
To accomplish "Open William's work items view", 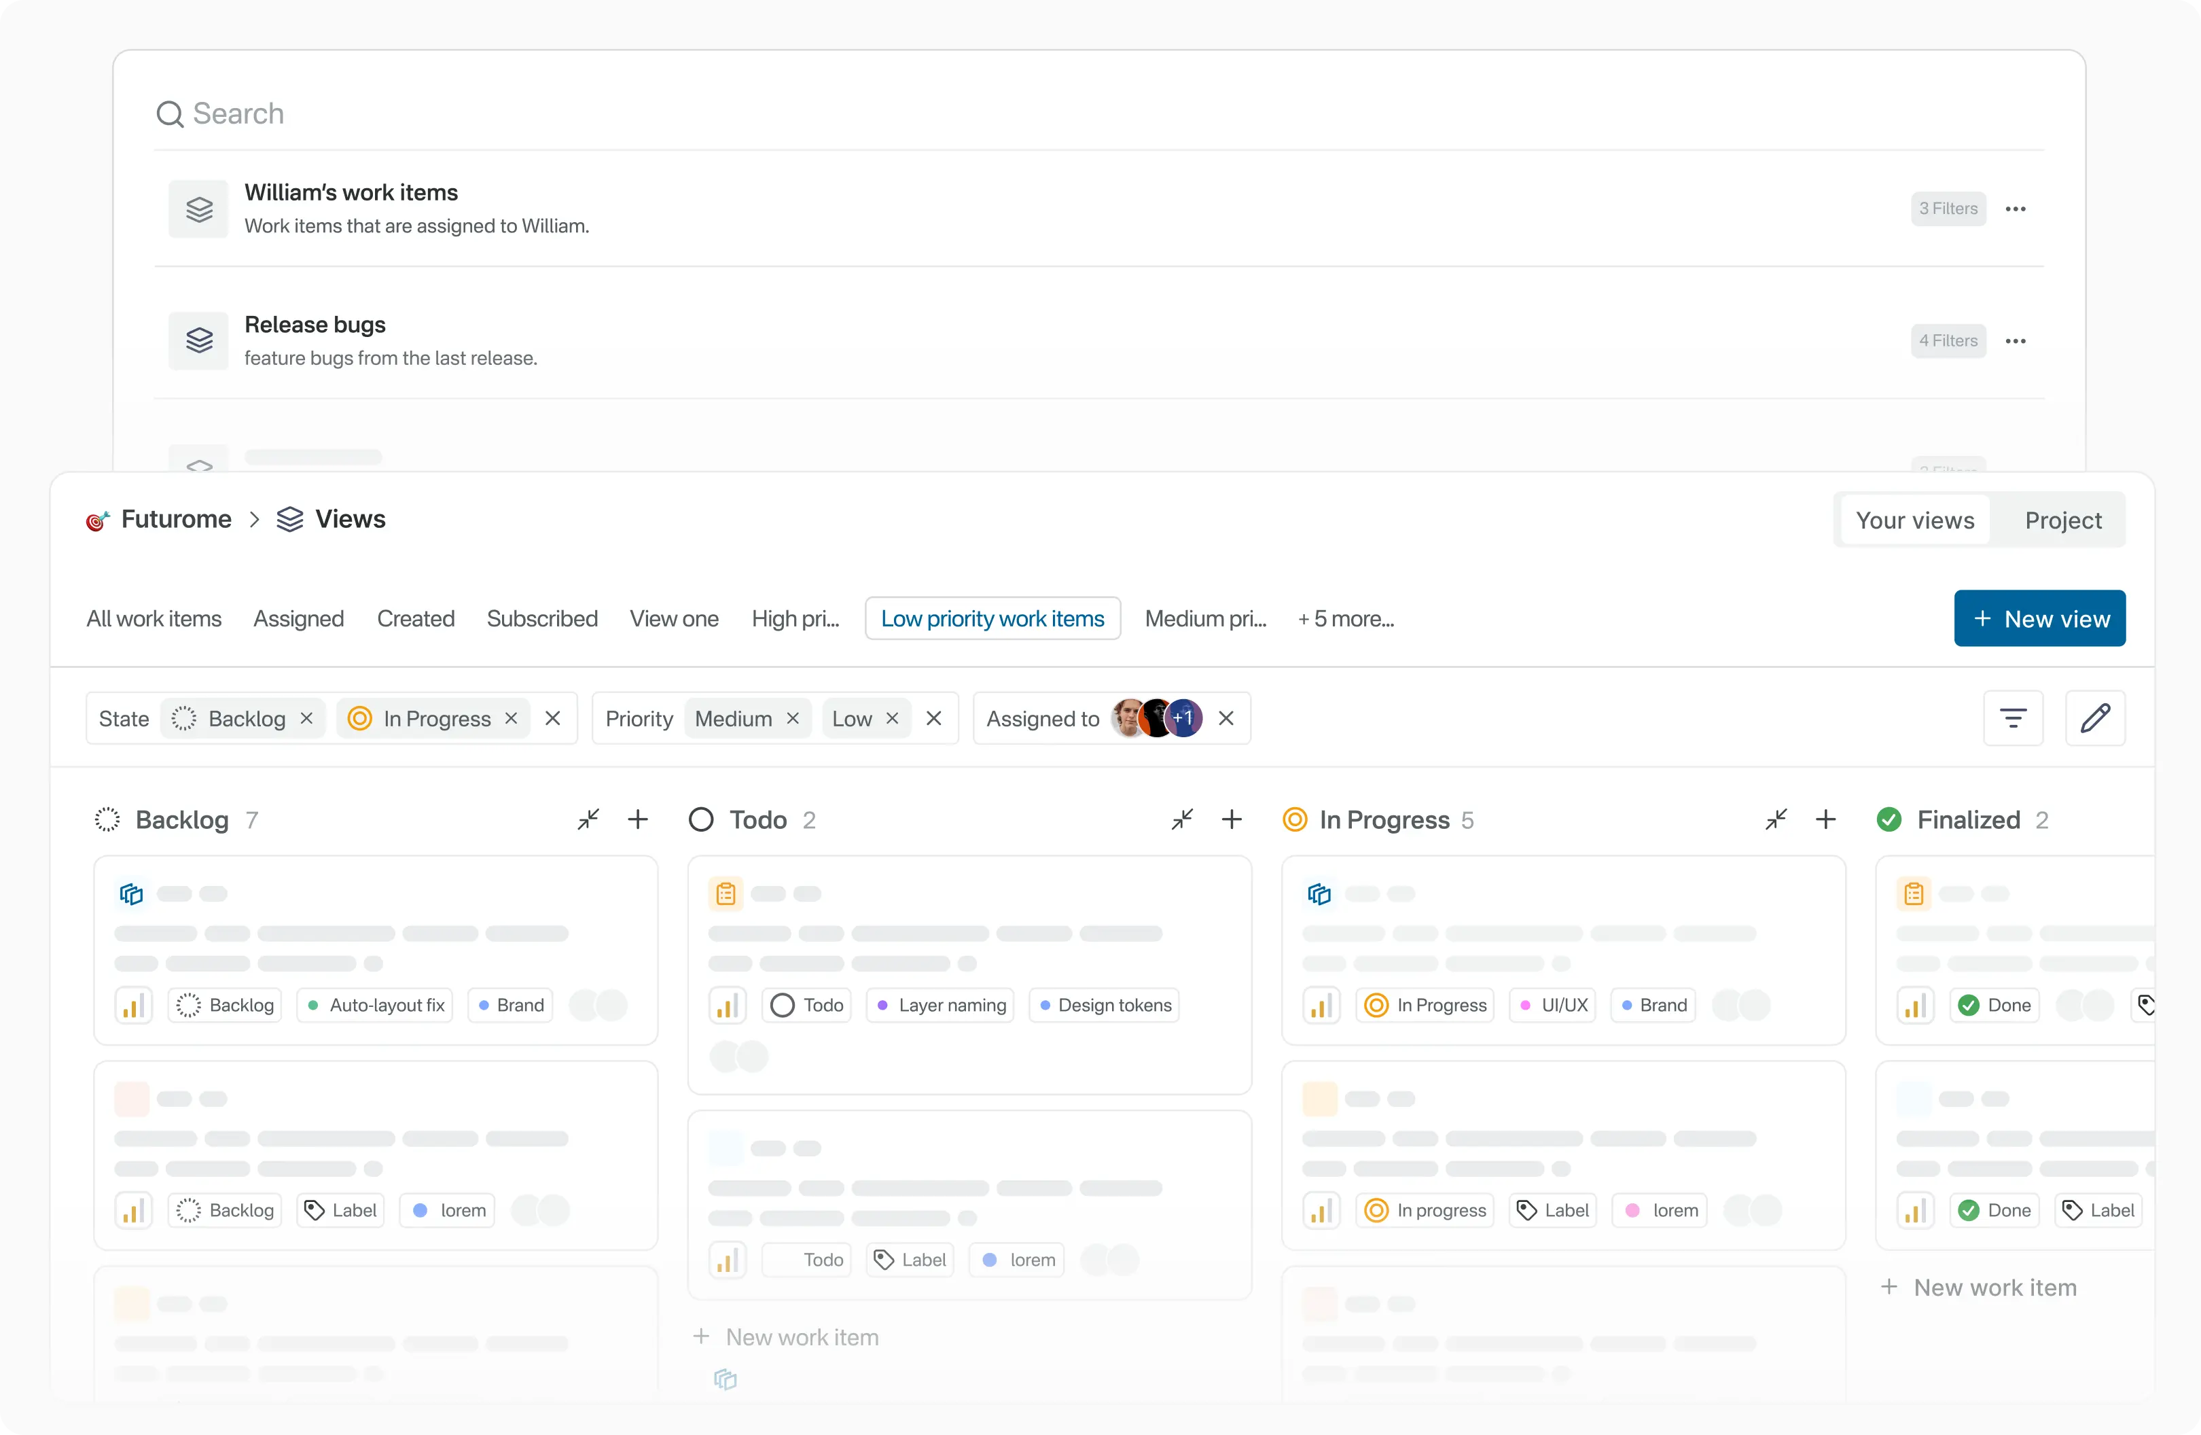I will [1098, 209].
